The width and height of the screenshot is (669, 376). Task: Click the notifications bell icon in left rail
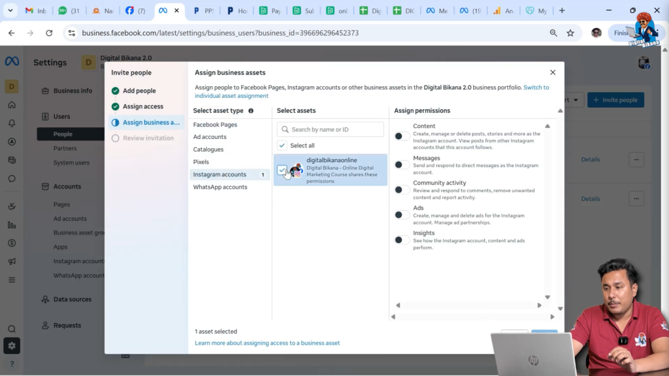click(x=12, y=123)
